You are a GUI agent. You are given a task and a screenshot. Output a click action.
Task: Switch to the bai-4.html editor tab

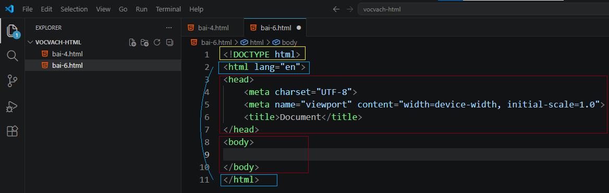pyautogui.click(x=213, y=28)
